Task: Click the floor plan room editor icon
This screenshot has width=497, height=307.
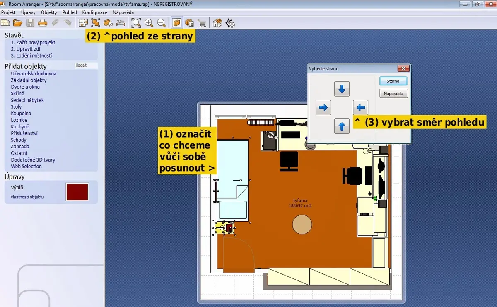Action: point(83,23)
